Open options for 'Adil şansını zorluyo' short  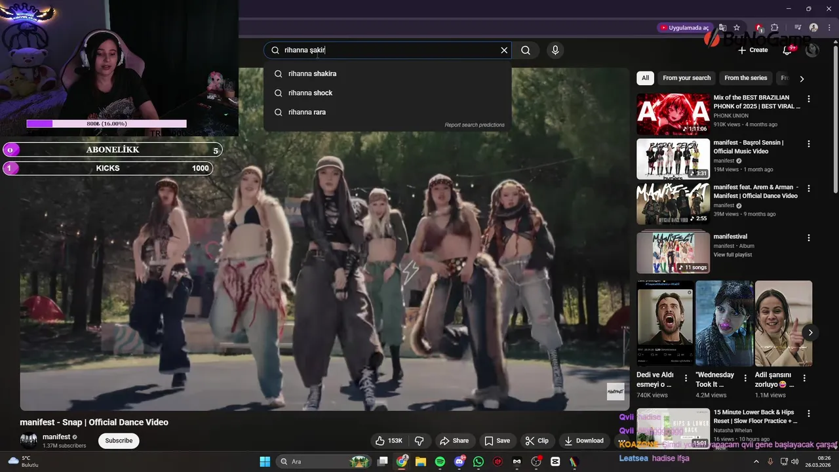pyautogui.click(x=804, y=378)
